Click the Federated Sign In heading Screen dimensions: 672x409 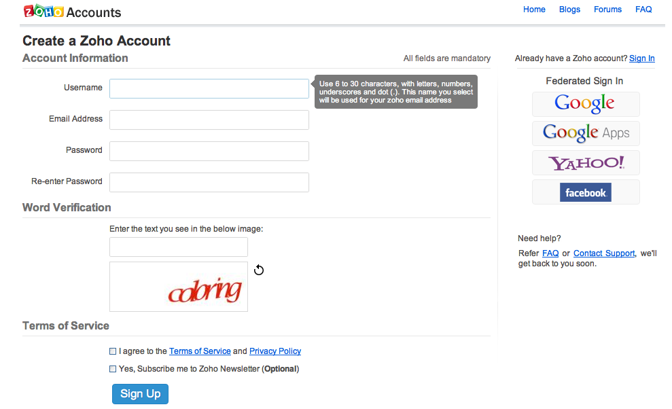click(584, 81)
